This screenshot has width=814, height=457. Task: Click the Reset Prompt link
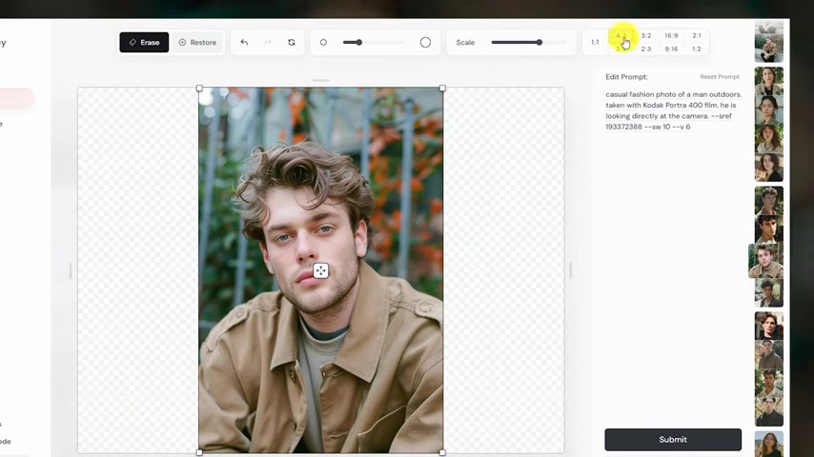(720, 77)
